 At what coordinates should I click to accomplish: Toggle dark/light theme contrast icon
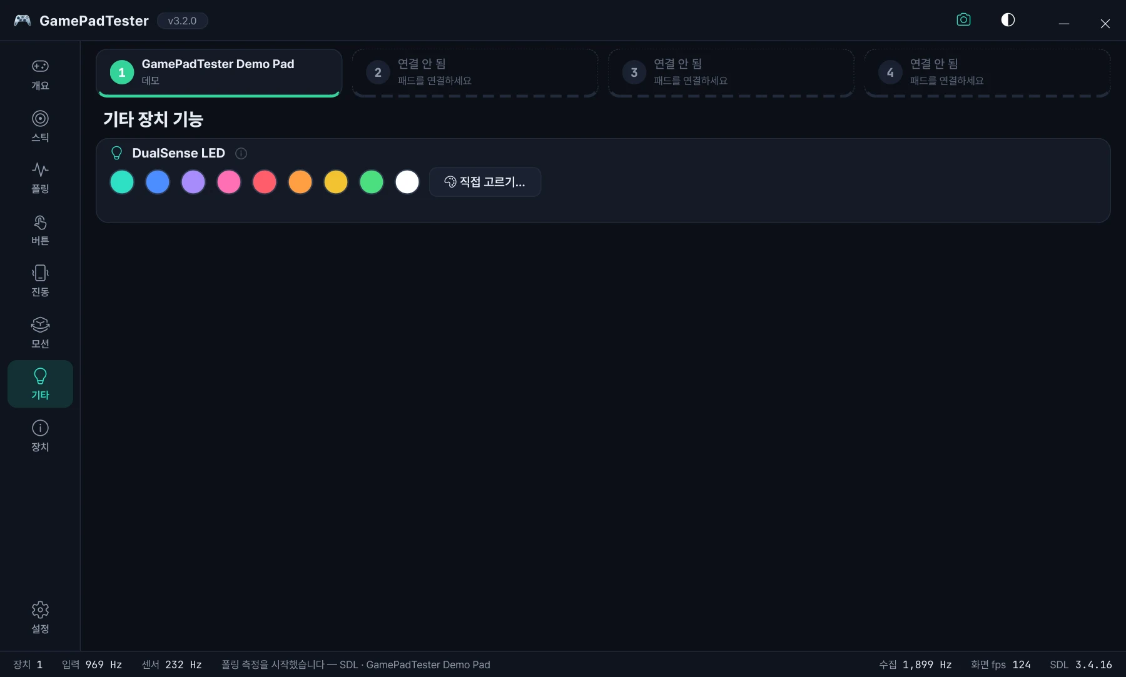coord(1008,20)
